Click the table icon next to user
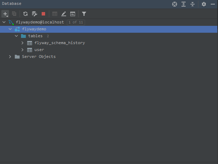This screenshot has height=164, width=218. point(30,50)
